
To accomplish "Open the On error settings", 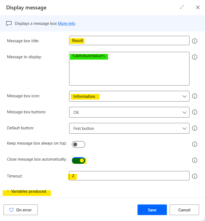I will 21,210.
